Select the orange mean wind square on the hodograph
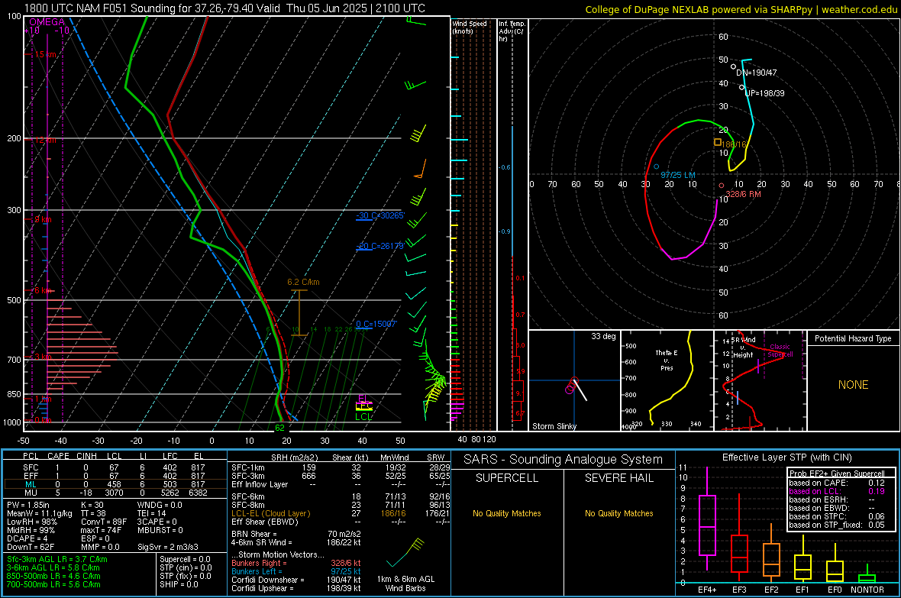This screenshot has height=598, width=901. [x=718, y=142]
